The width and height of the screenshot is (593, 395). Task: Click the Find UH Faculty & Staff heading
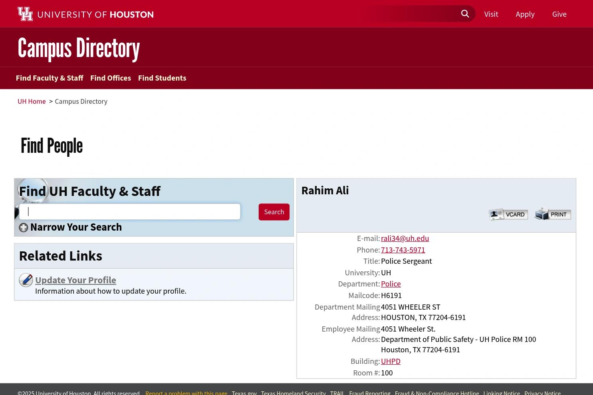89,191
